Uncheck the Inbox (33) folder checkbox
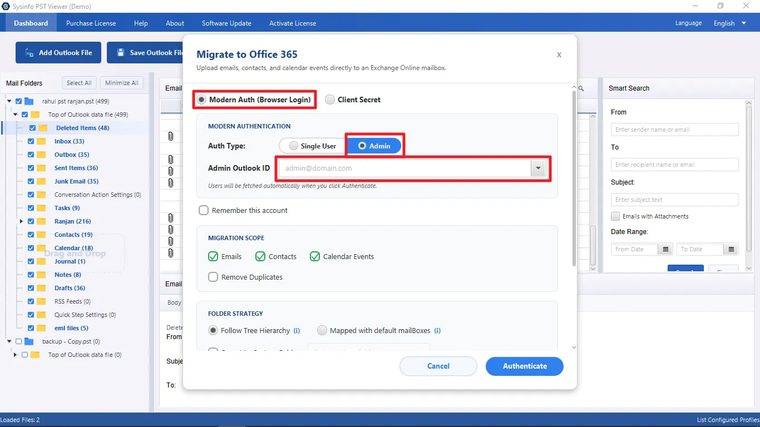This screenshot has width=760, height=427. pos(31,141)
